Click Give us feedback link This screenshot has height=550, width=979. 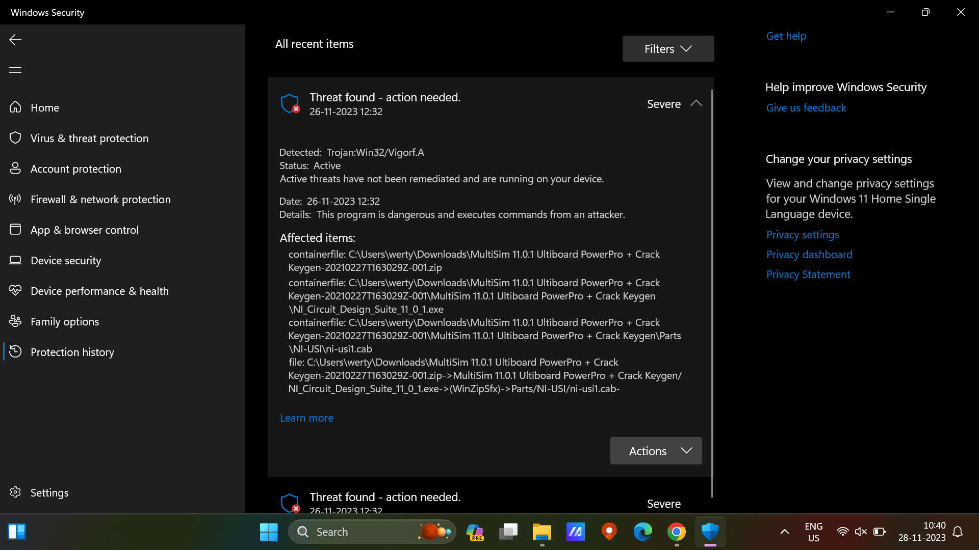coord(806,107)
